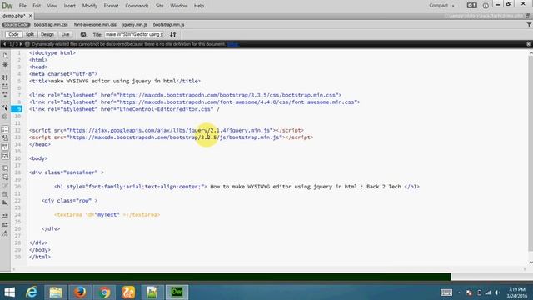Open font-awesome.min.css related file
The width and height of the screenshot is (533, 300).
95,24
